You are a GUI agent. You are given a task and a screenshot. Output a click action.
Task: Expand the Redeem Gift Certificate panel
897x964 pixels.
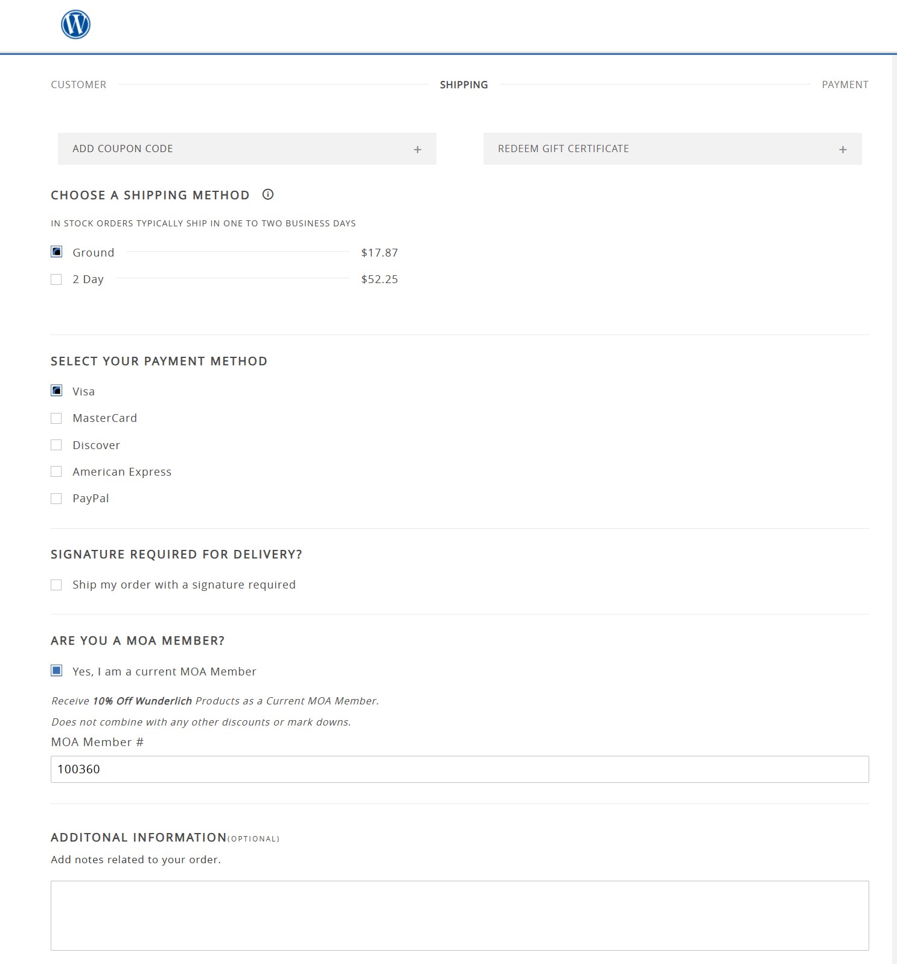(672, 149)
